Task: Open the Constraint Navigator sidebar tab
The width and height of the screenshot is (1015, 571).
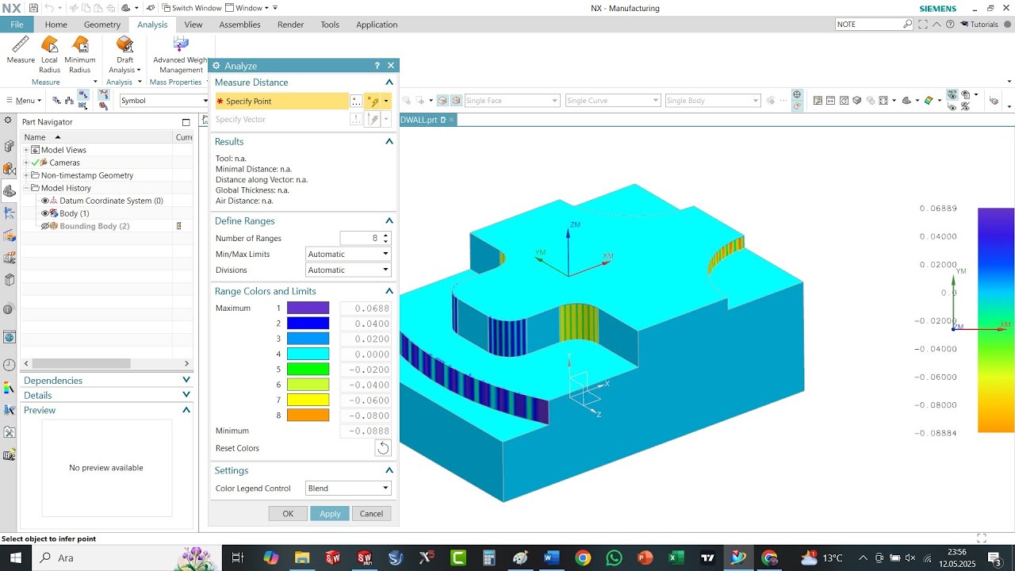Action: tap(9, 168)
